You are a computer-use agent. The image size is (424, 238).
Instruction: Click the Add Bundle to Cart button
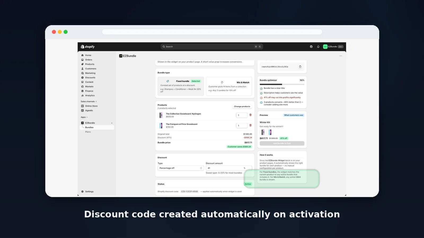pyautogui.click(x=282, y=143)
